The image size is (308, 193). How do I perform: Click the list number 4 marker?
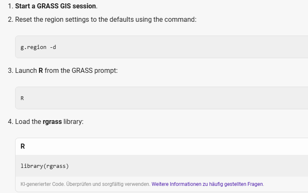pos(10,122)
